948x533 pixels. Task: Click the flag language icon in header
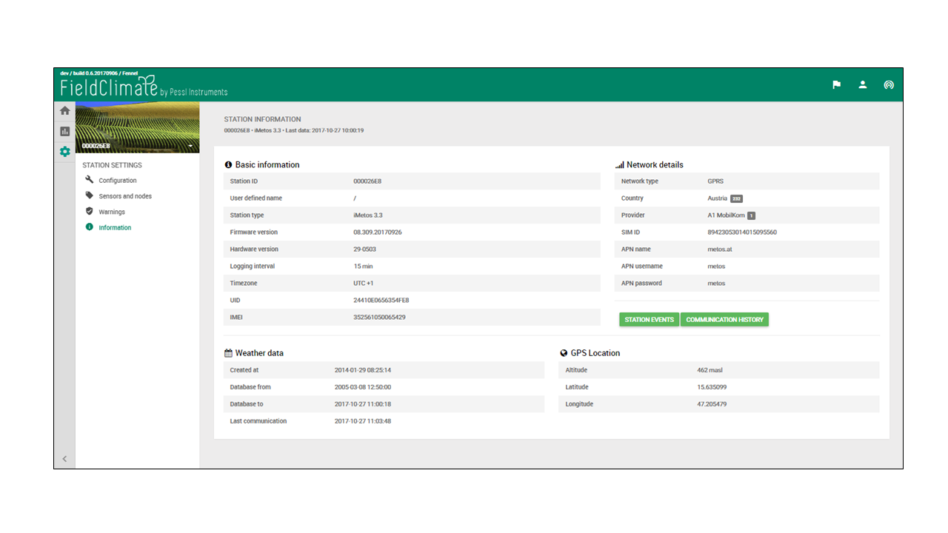[837, 84]
